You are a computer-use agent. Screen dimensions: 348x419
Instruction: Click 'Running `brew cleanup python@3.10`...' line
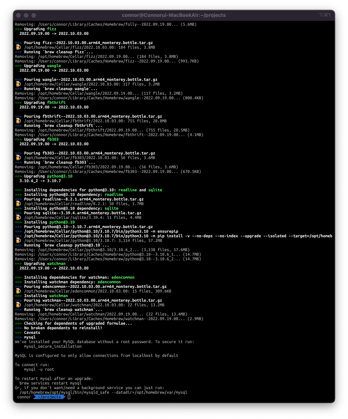62,245
